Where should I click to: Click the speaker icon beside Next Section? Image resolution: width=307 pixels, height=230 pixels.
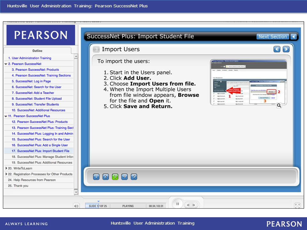293,36
